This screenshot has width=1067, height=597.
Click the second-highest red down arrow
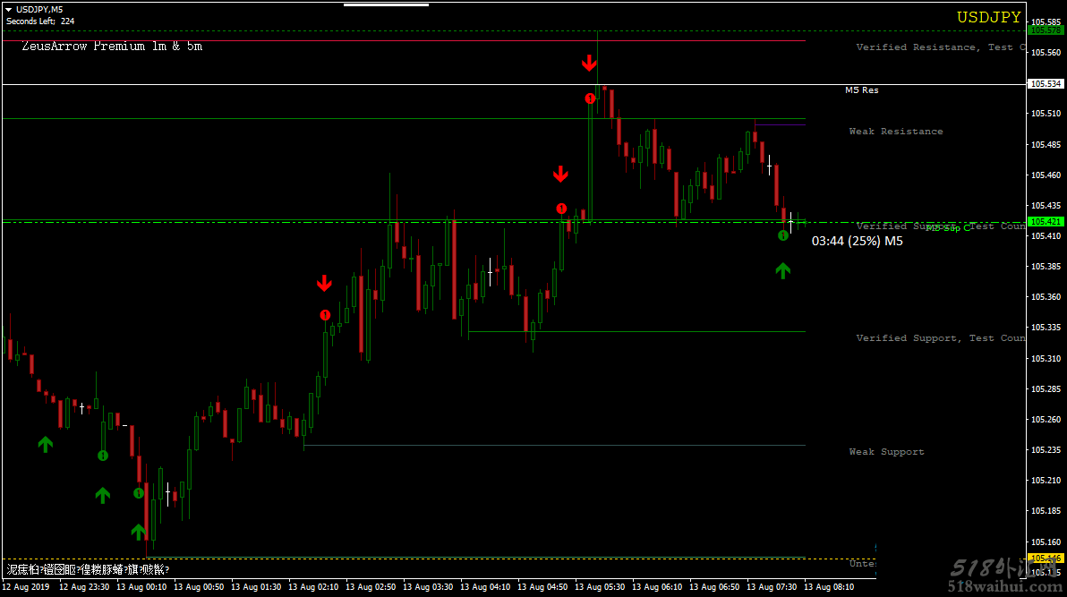(560, 175)
